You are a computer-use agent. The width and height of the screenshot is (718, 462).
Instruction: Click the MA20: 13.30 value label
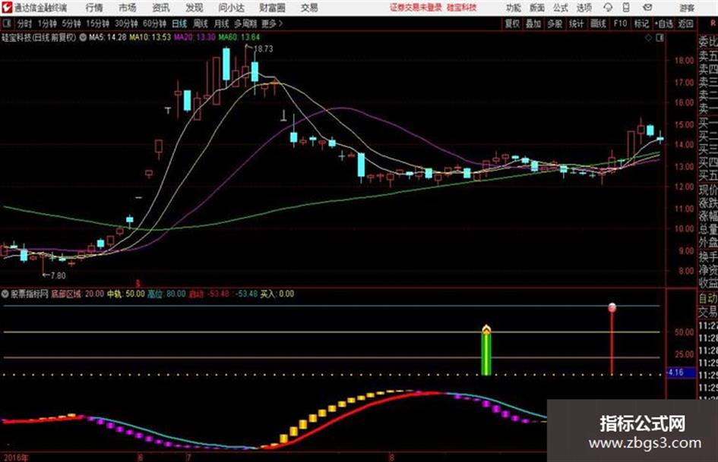(x=195, y=37)
